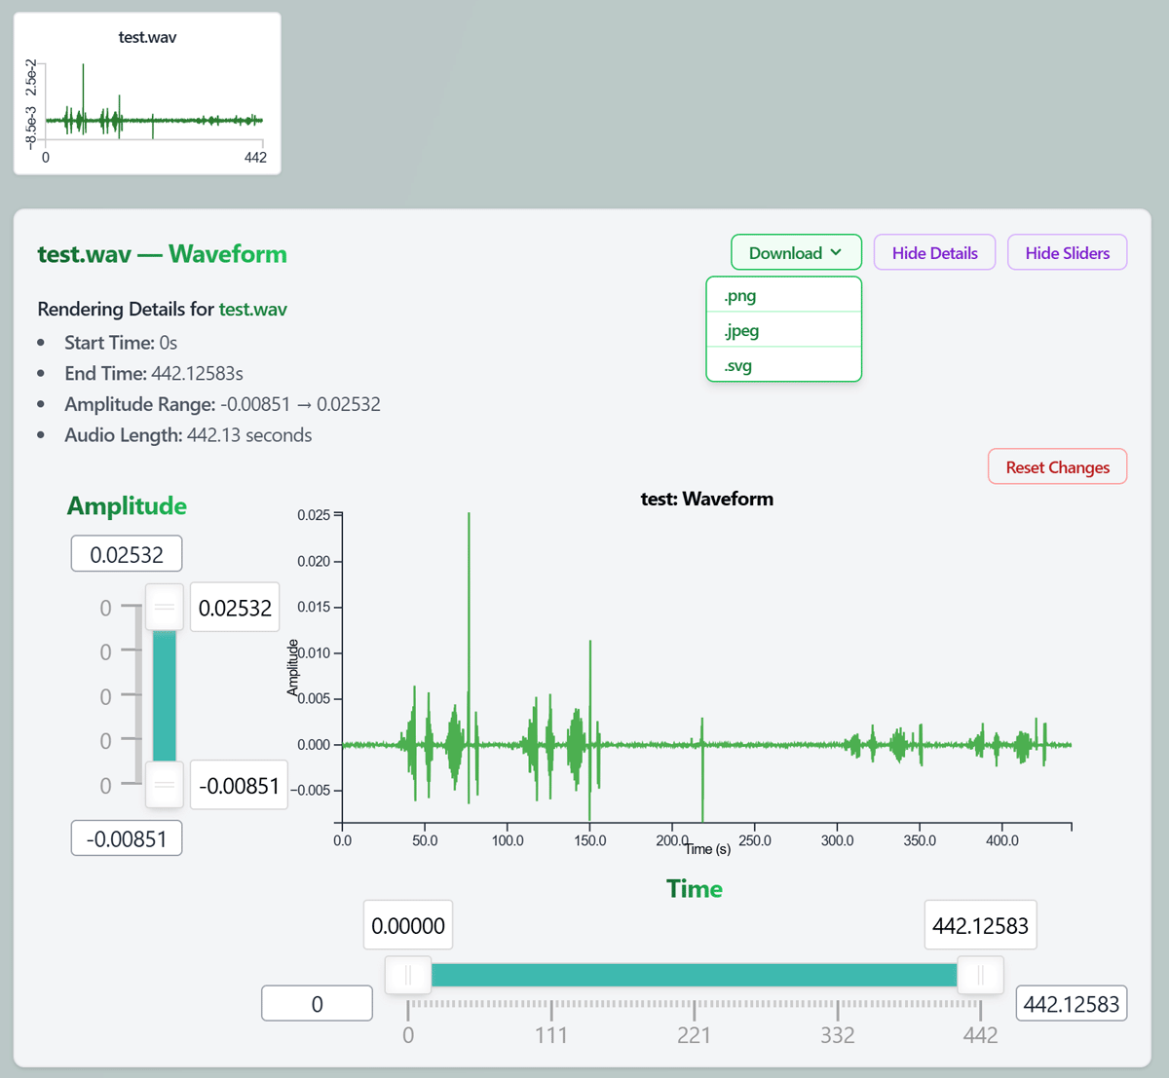Click the Download button chevron arrow
The height and width of the screenshot is (1078, 1169).
coord(836,252)
